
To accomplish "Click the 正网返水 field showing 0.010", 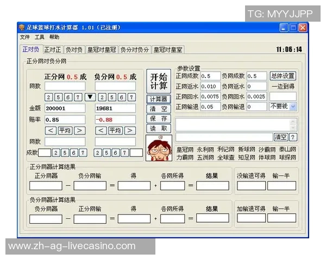I will (210, 86).
